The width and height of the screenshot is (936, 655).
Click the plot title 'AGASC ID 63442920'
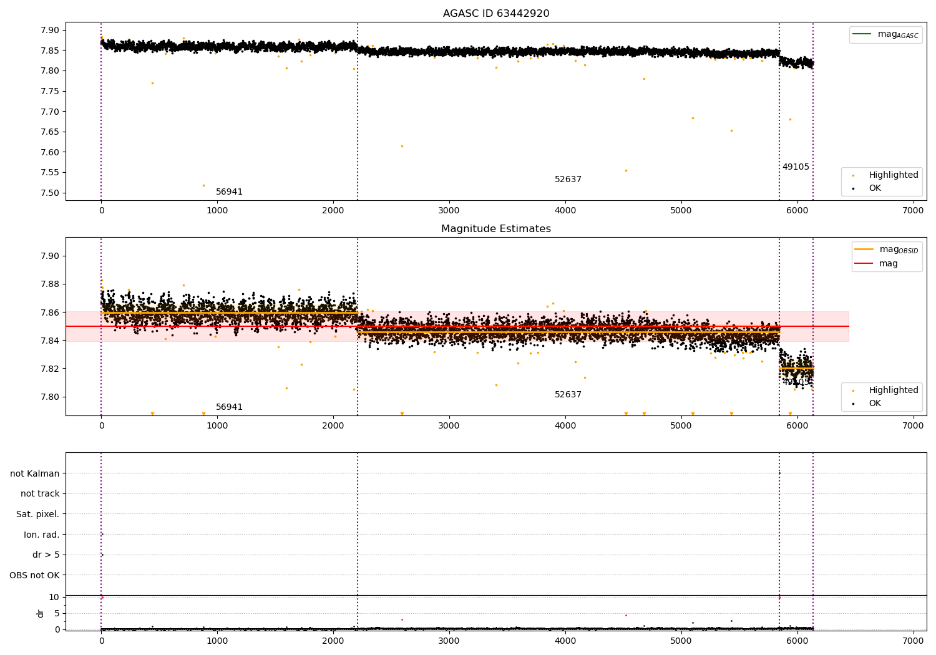[x=496, y=14]
